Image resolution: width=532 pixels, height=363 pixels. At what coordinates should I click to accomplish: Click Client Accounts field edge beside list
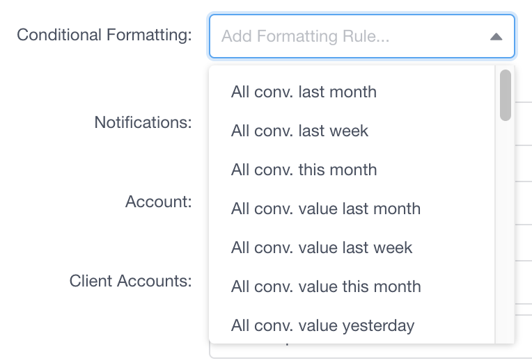(524, 282)
